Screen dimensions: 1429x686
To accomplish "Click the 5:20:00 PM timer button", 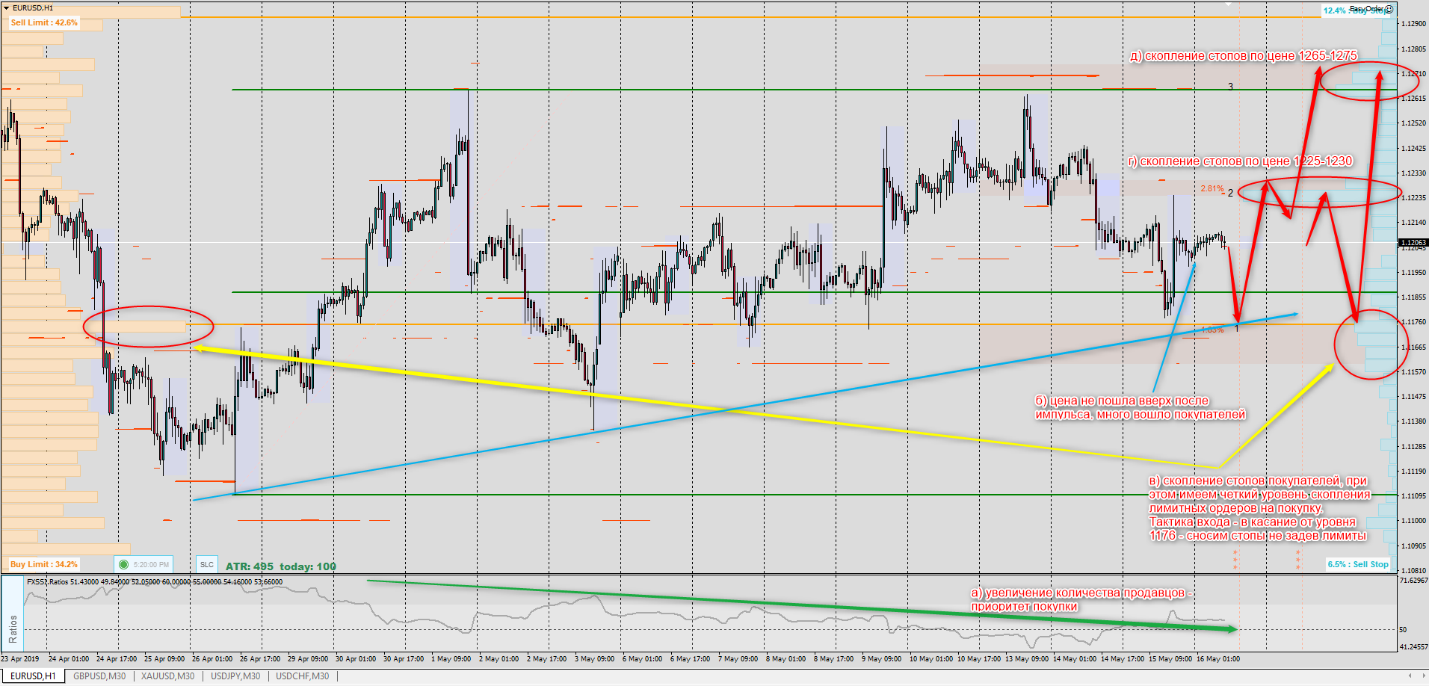I will pos(144,564).
